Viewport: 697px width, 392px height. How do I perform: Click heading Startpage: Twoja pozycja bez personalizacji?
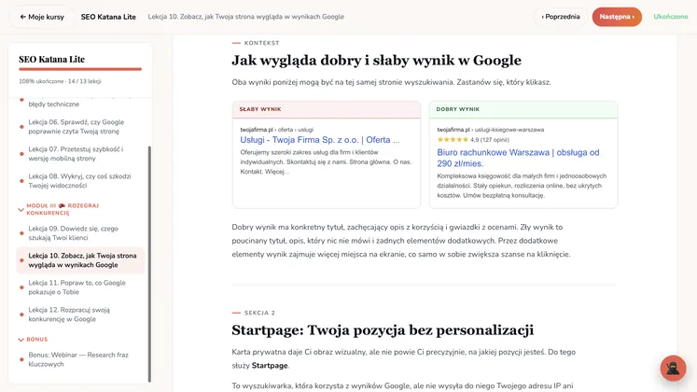(383, 330)
